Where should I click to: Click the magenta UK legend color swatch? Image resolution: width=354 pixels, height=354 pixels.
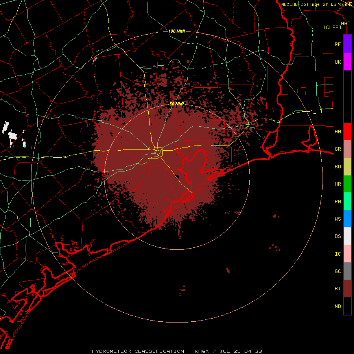347,62
